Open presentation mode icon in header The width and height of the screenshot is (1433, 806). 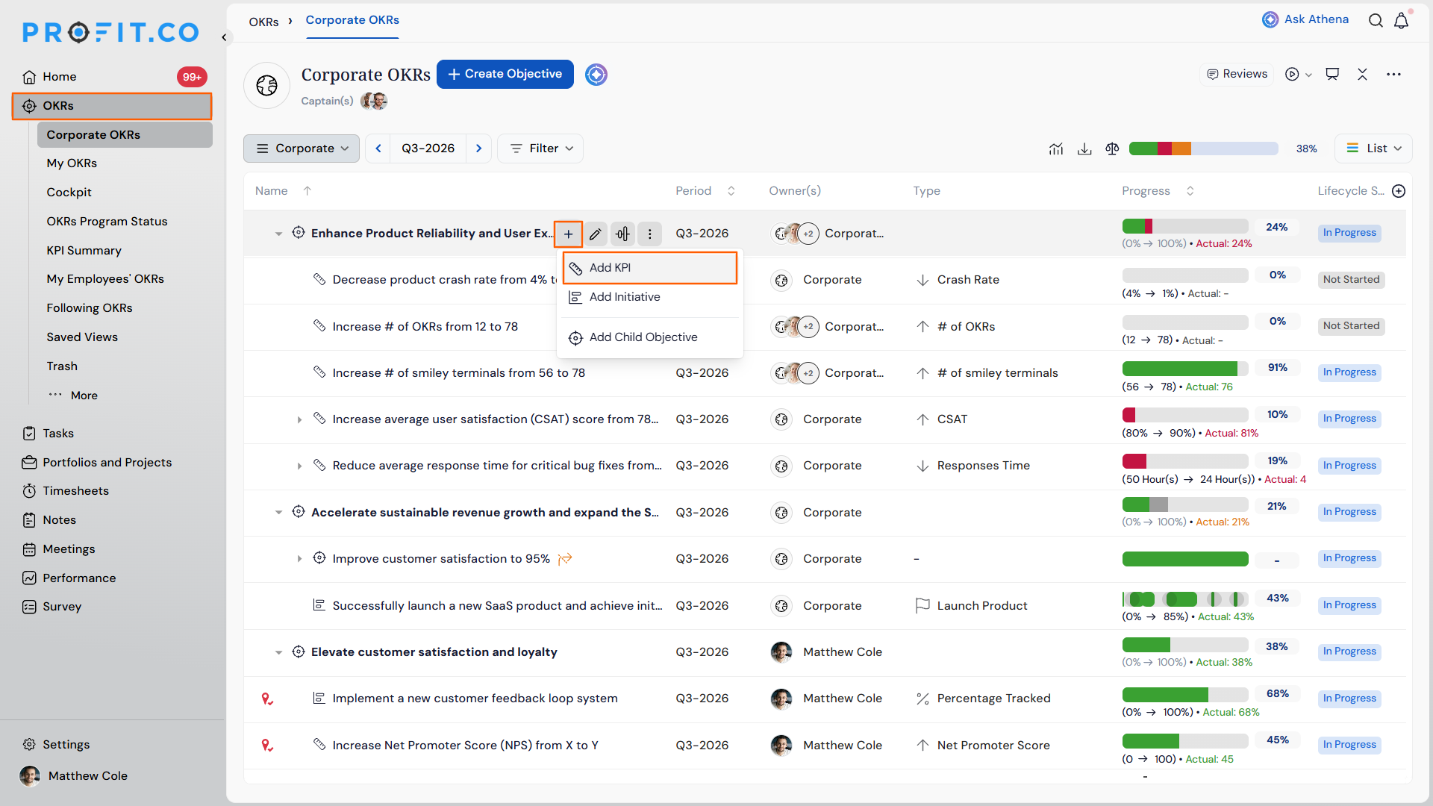pyautogui.click(x=1332, y=74)
